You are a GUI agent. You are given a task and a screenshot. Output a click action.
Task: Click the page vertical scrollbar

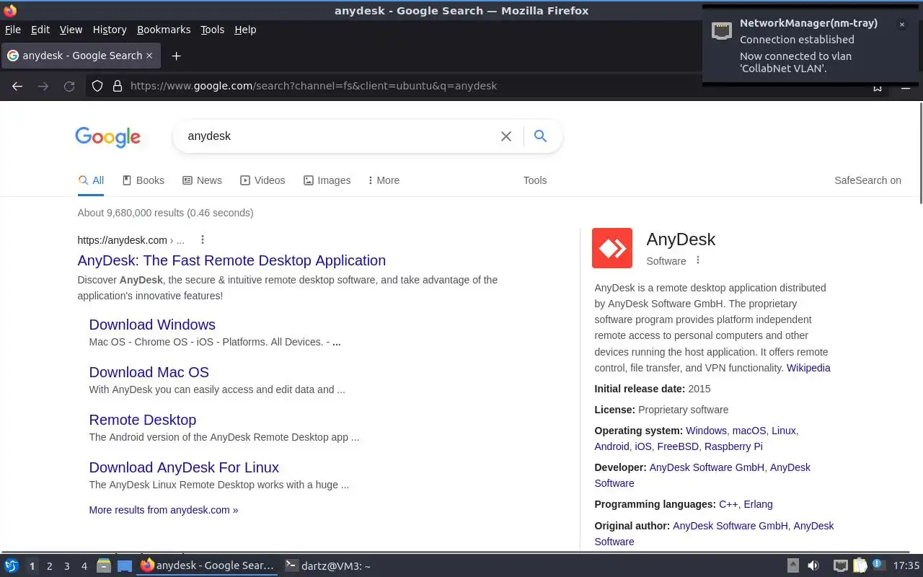point(920,153)
